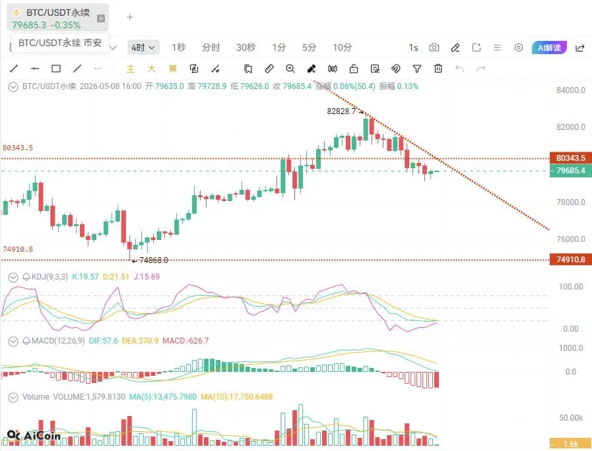
Task: Click the funnel filter icon
Action: click(417, 69)
